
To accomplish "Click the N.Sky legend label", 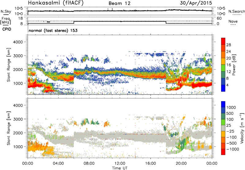I will (6, 11).
